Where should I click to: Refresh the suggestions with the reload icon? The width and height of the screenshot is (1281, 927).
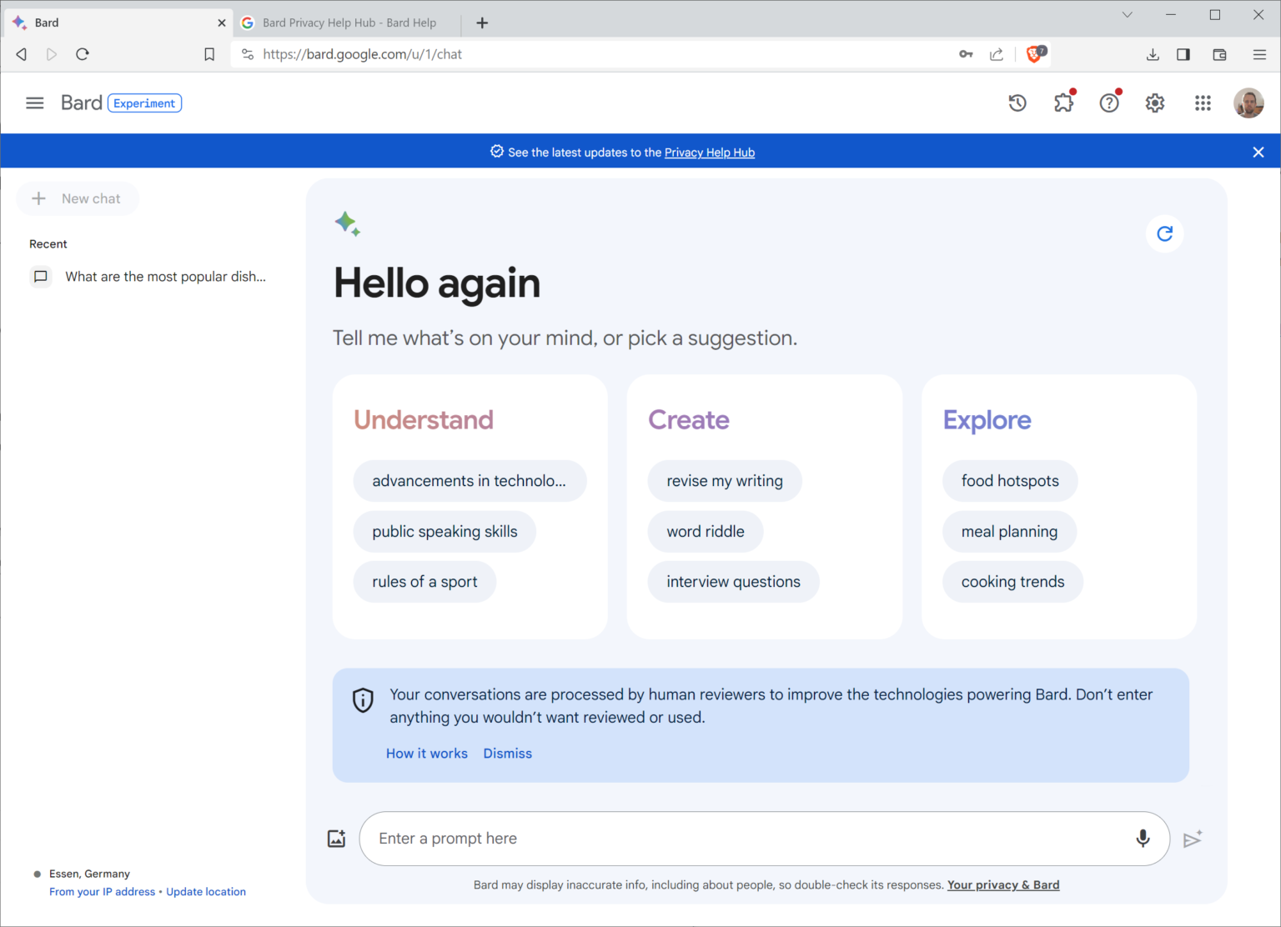pos(1165,234)
